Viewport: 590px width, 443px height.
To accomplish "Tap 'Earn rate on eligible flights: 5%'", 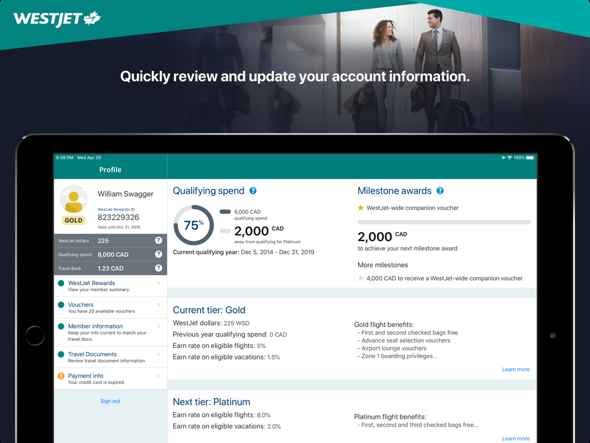I will [219, 346].
